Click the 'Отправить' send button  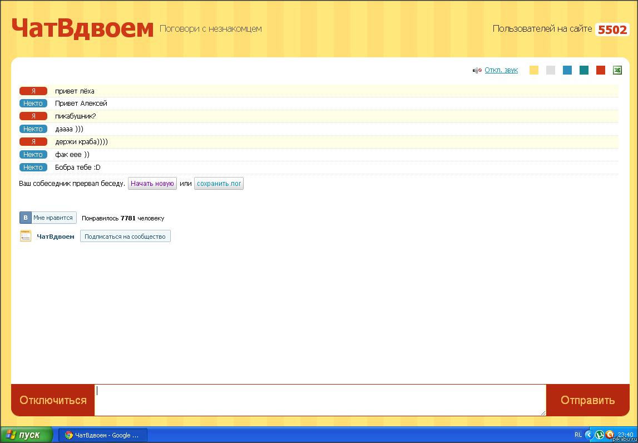587,400
